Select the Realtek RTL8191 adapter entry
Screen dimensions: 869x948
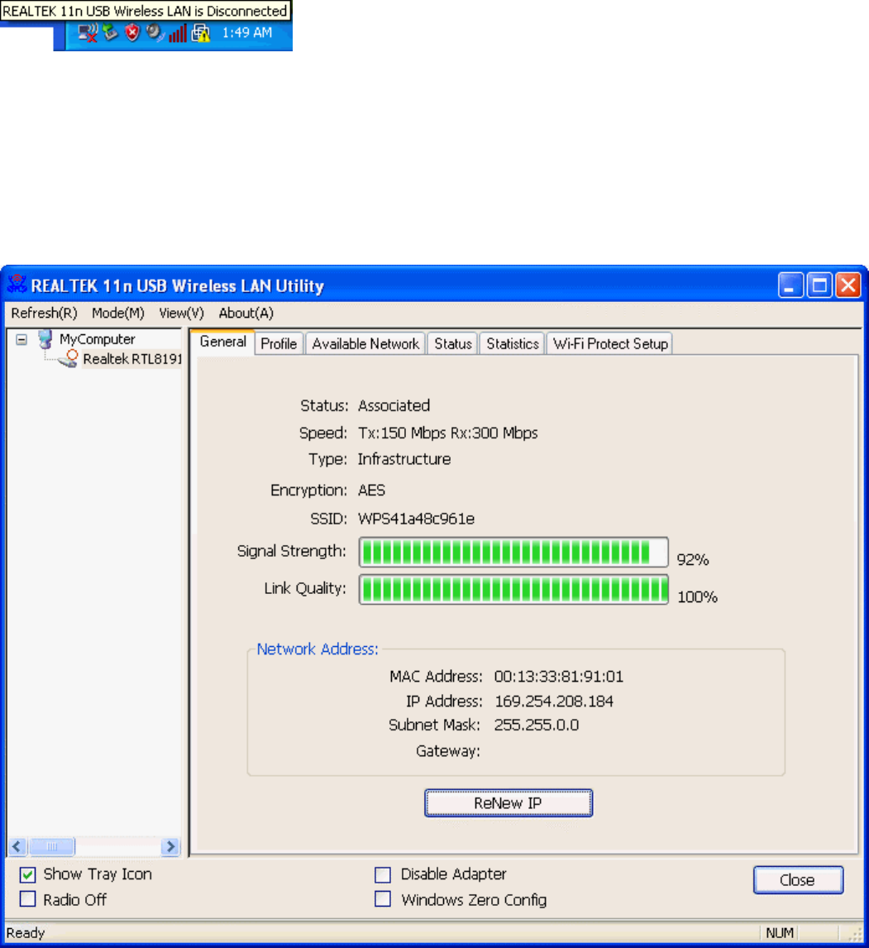coord(132,359)
